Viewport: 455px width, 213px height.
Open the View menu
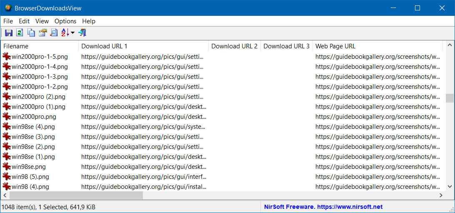(x=42, y=21)
